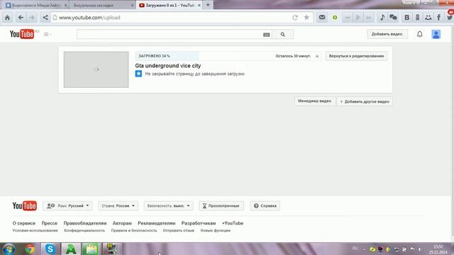
Task: Open the mail envelope toolbar icon
Action: point(322,18)
